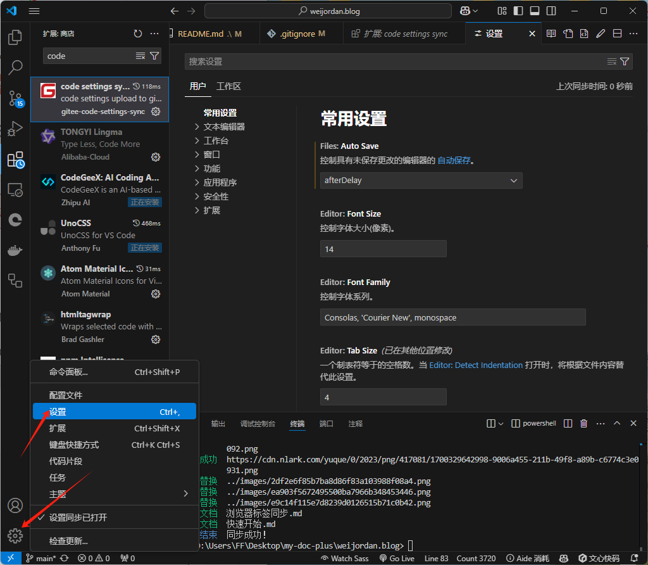648x565 pixels.
Task: Clear the extensions search results
Action: click(x=140, y=56)
